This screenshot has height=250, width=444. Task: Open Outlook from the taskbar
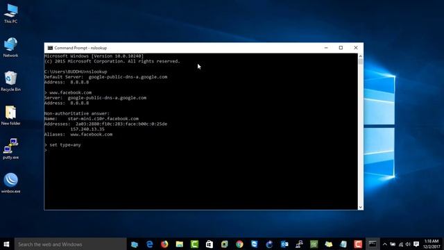coord(284,244)
